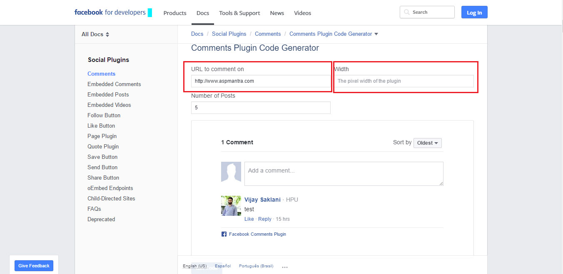Click the blank avatar placeholder in comment box
The image size is (563, 274).
click(x=231, y=172)
